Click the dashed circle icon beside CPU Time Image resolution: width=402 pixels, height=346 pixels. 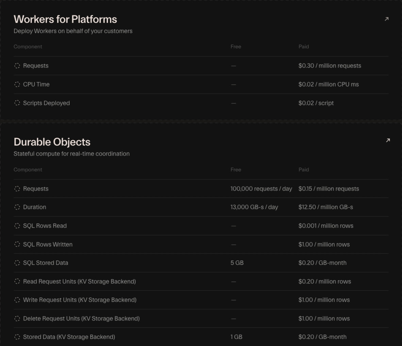pyautogui.click(x=17, y=84)
